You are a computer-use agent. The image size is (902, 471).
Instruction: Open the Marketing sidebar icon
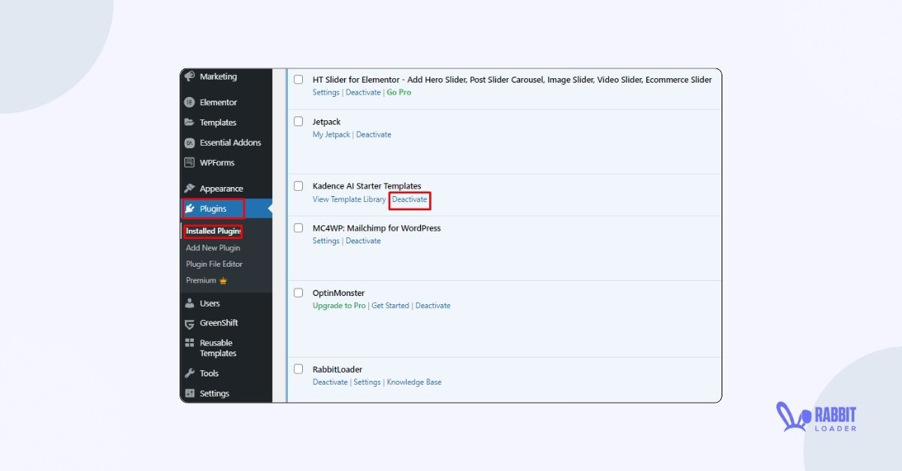(x=189, y=76)
